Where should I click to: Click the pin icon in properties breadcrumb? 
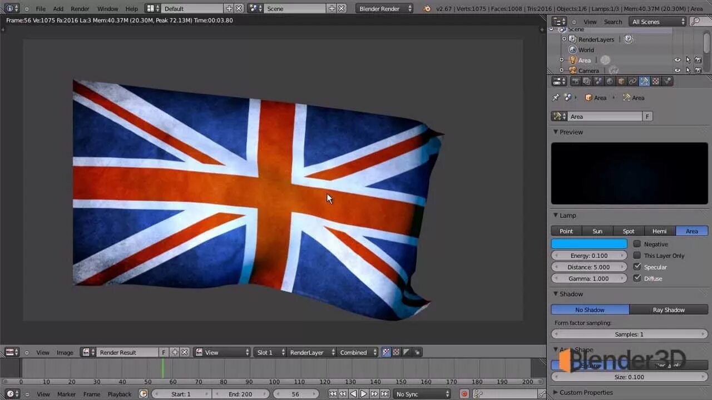[556, 97]
